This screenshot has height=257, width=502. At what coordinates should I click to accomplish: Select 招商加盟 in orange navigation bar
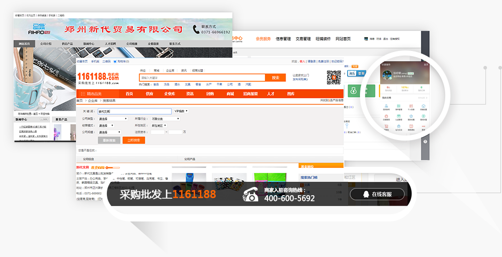[x=250, y=94]
